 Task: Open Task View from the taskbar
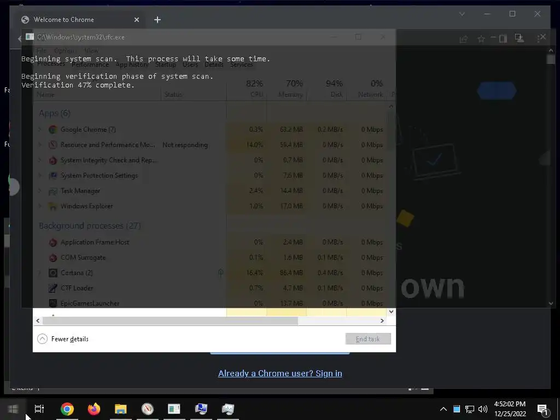39,409
